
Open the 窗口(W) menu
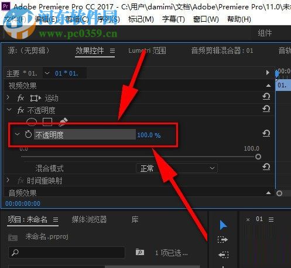(206, 19)
